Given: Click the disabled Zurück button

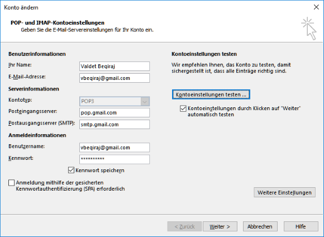Looking at the screenshot, I should pyautogui.click(x=184, y=226).
